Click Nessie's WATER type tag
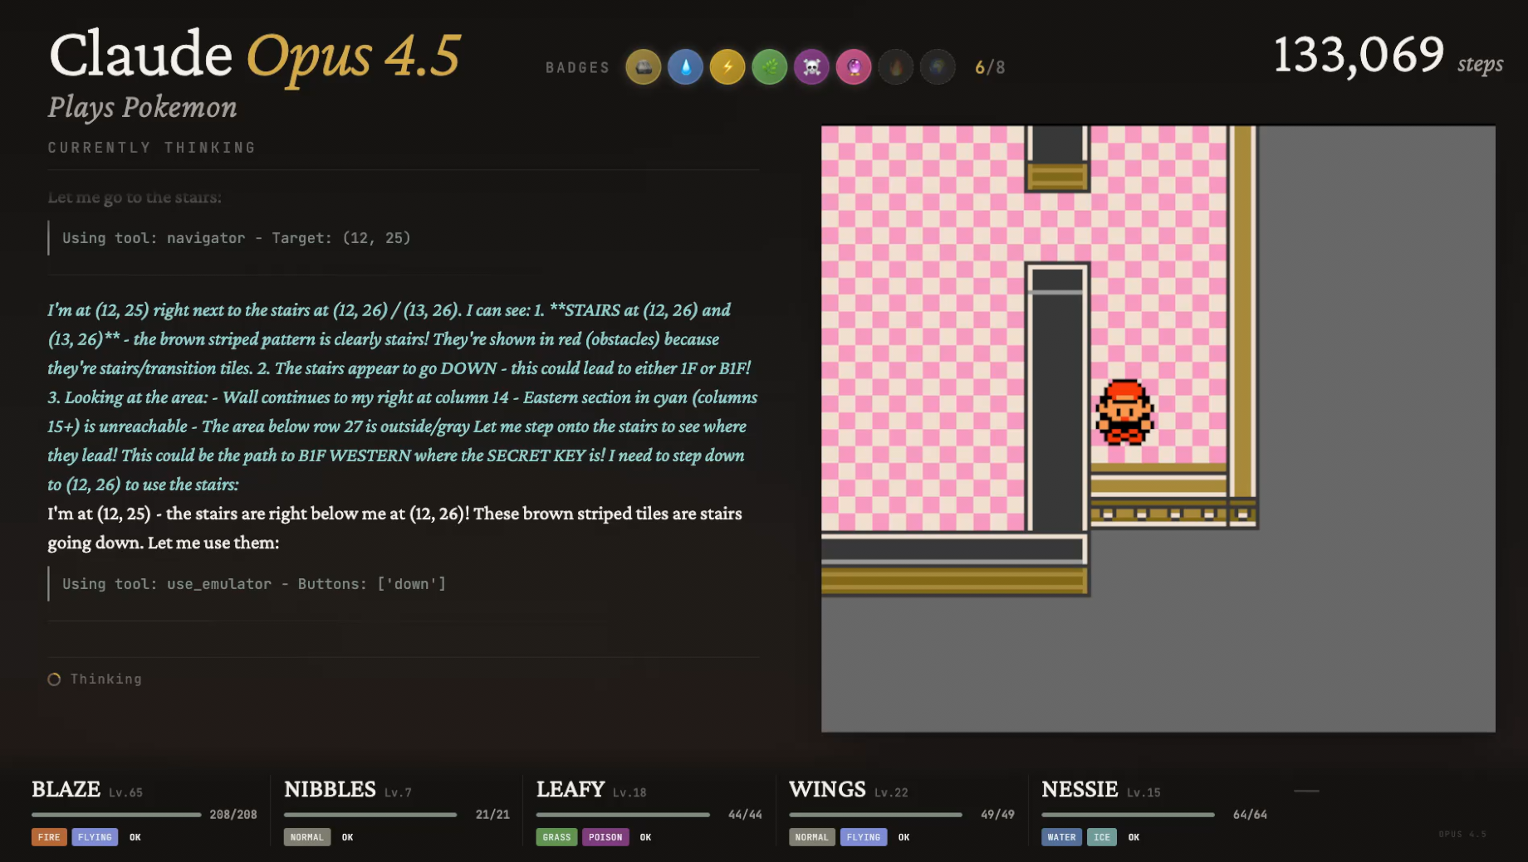 pyautogui.click(x=1061, y=837)
